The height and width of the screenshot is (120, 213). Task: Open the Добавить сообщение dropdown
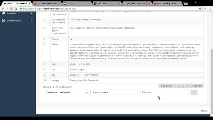coord(66,92)
